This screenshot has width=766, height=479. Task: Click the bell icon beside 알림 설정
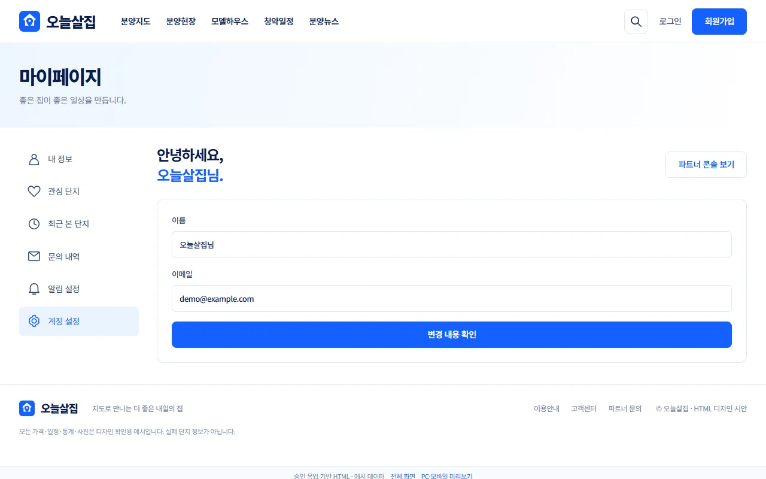tap(34, 289)
